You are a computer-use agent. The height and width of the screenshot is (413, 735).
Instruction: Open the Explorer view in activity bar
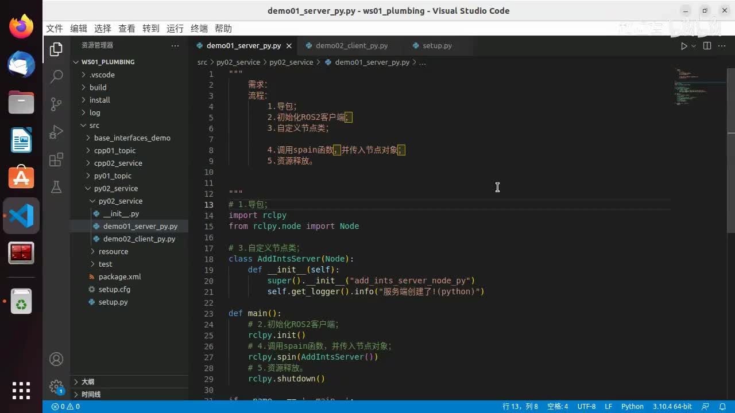pos(56,49)
